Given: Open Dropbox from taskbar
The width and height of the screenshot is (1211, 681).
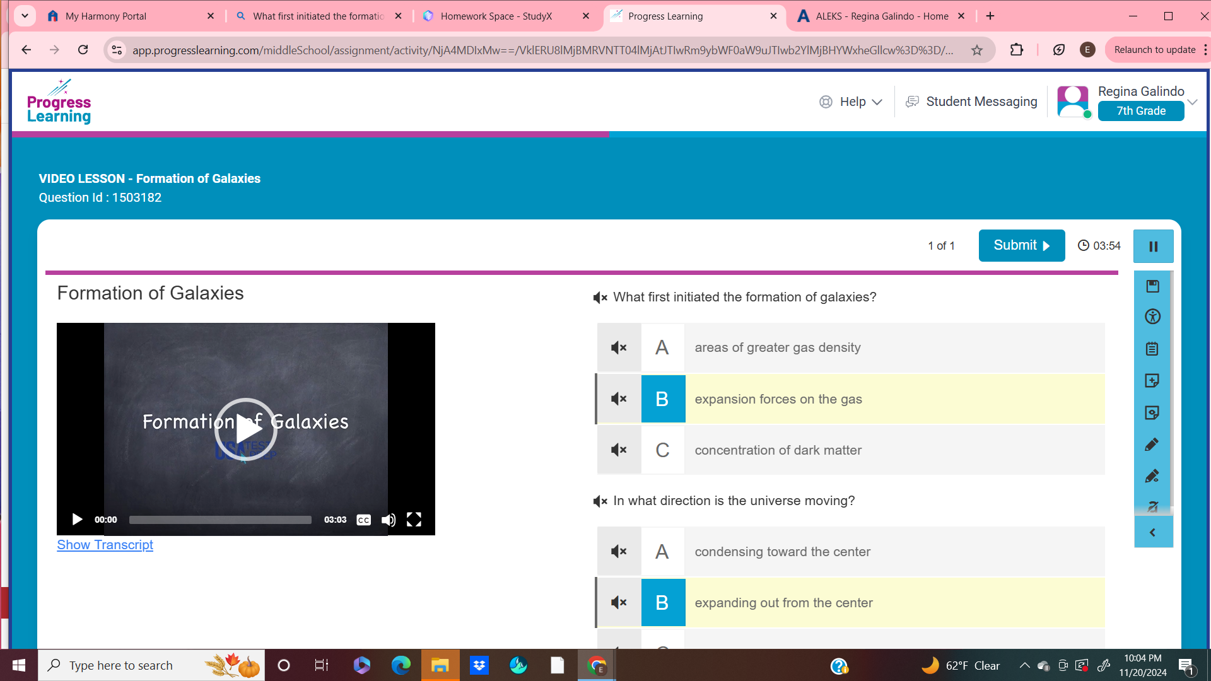Looking at the screenshot, I should click(479, 665).
